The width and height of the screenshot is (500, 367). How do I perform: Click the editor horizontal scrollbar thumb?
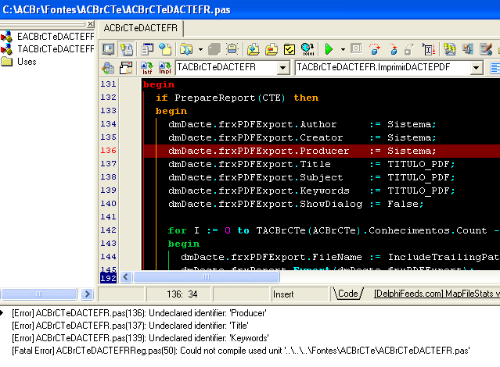click(x=207, y=277)
